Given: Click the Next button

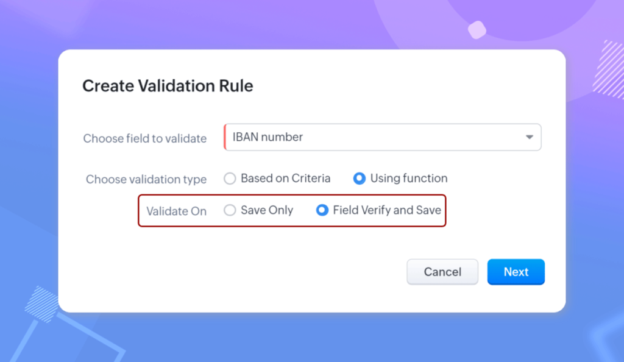Looking at the screenshot, I should tap(516, 272).
